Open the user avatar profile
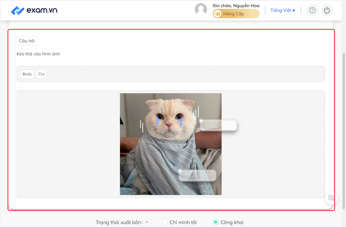Image resolution: width=346 pixels, height=227 pixels. click(201, 10)
